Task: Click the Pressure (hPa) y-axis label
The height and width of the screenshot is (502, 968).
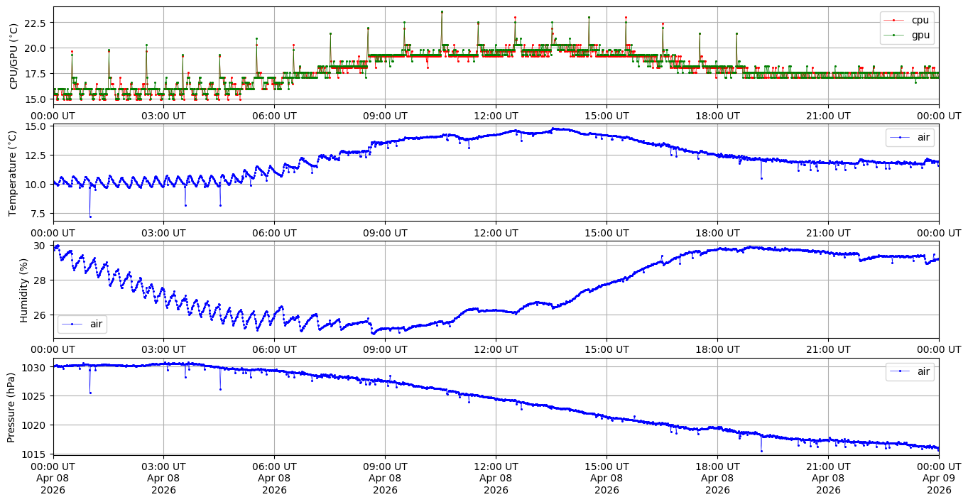Action: [11, 407]
